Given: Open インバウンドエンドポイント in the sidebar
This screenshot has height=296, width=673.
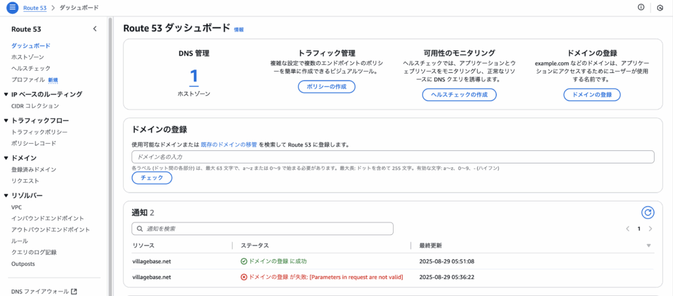Looking at the screenshot, I should (x=47, y=219).
